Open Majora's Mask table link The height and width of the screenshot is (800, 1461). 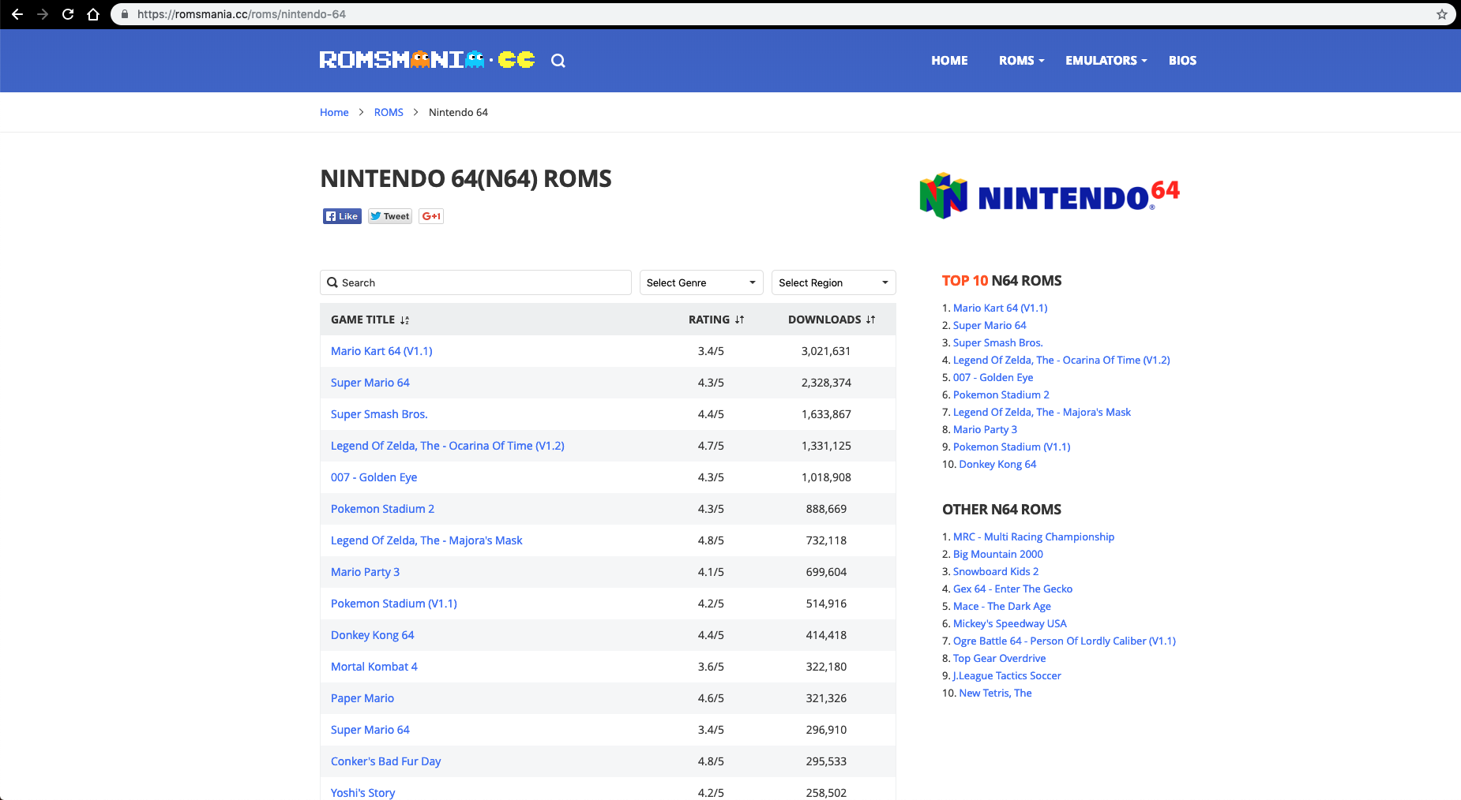[426, 540]
